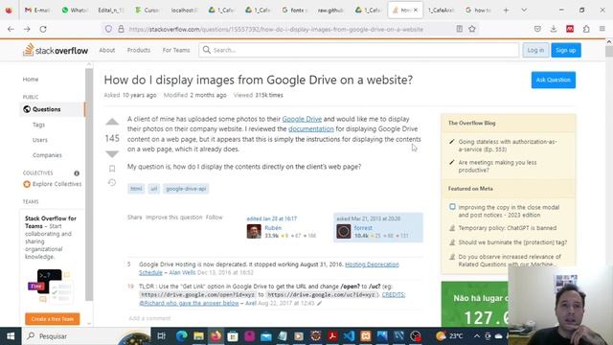Image resolution: width=613 pixels, height=345 pixels.
Task: Downvote the question with down arrow
Action: [x=112, y=153]
